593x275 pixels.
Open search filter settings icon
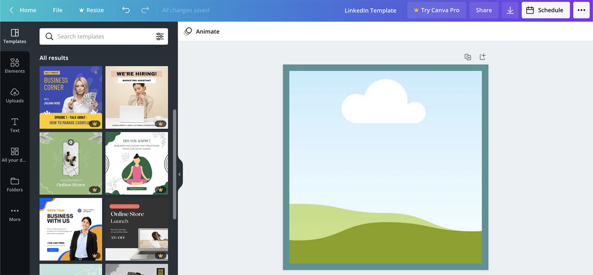[x=159, y=36]
